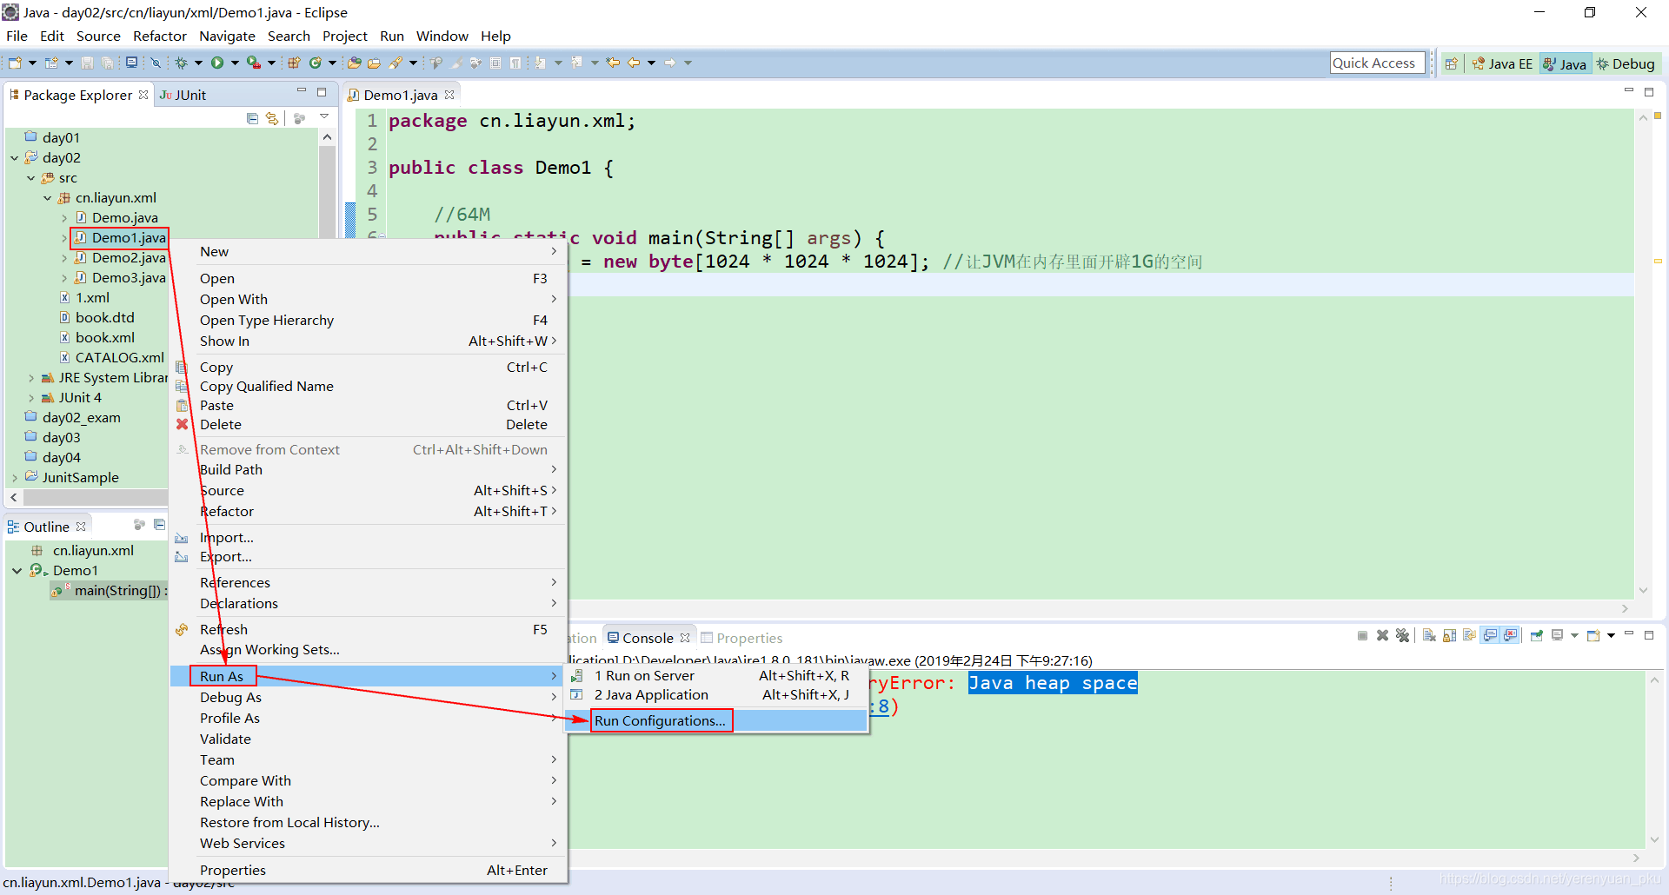The height and width of the screenshot is (895, 1669).
Task: Select main(String[]) in Outline view
Action: point(109,591)
